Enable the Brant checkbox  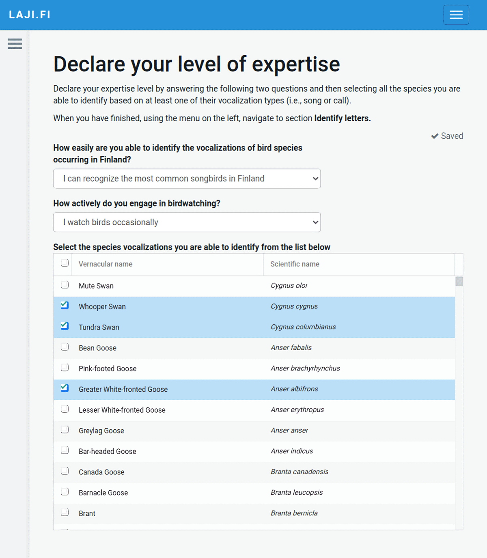(65, 512)
